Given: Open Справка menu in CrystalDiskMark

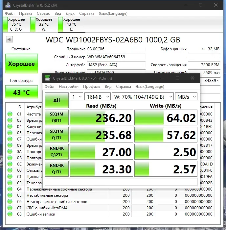Looking at the screenshot, I should 123,87.
